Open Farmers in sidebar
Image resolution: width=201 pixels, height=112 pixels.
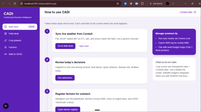tap(20, 47)
